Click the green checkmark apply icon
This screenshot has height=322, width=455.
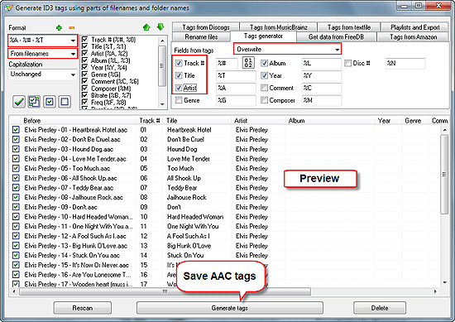pyautogui.click(x=19, y=102)
